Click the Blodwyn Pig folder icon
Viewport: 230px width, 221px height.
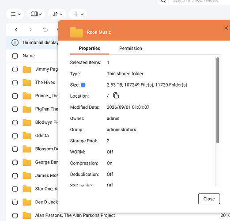click(x=27, y=122)
